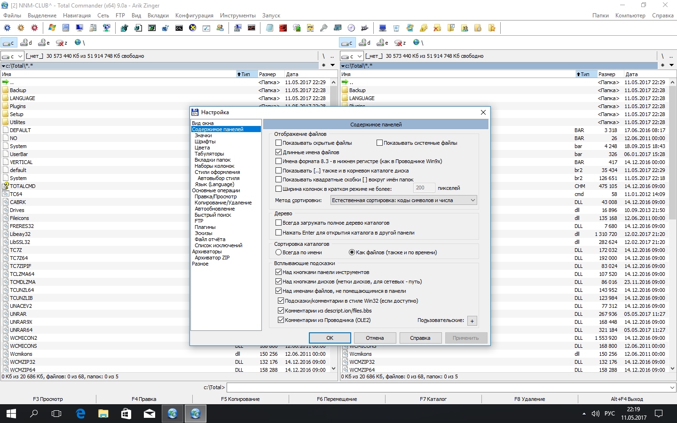Open right panel directory history arrow

(x=671, y=65)
